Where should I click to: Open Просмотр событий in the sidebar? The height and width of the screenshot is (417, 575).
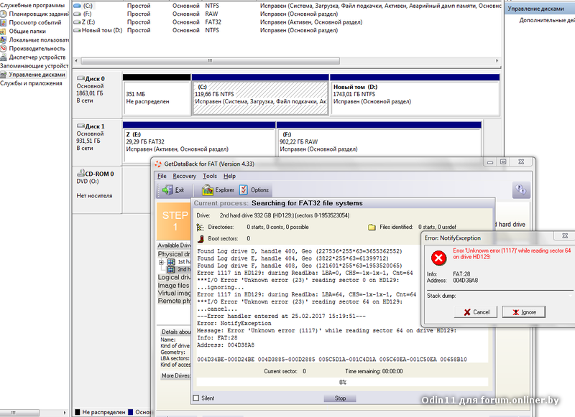[x=34, y=22]
